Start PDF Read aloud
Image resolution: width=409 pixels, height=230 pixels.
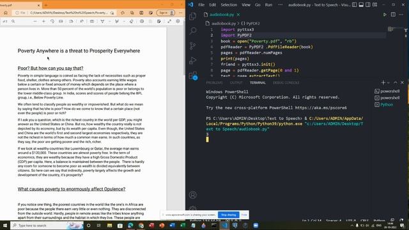tap(82, 21)
